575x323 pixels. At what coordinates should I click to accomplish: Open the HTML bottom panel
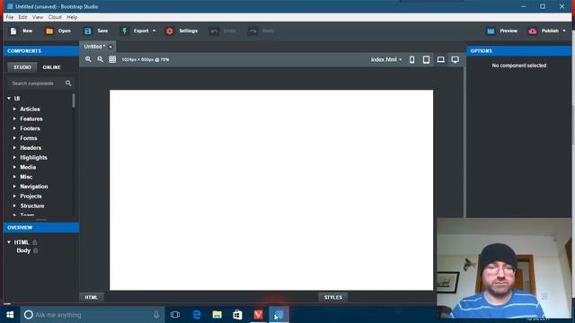92,297
